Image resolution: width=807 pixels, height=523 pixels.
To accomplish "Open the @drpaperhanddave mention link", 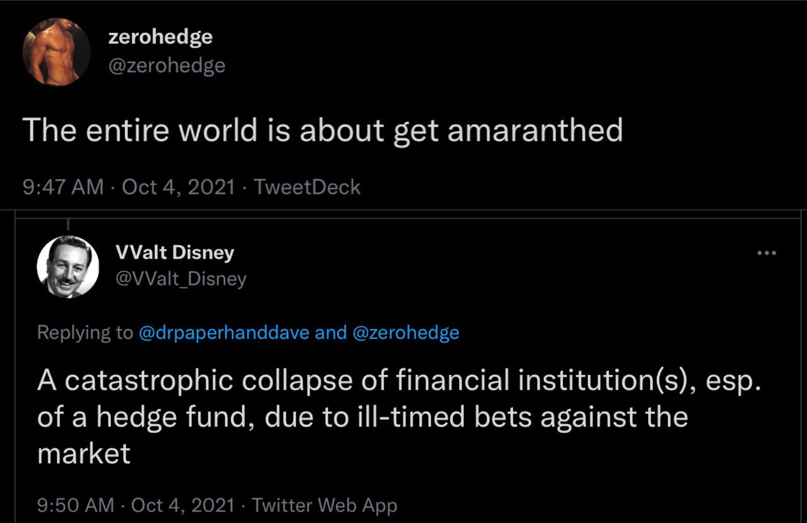I will (x=223, y=332).
